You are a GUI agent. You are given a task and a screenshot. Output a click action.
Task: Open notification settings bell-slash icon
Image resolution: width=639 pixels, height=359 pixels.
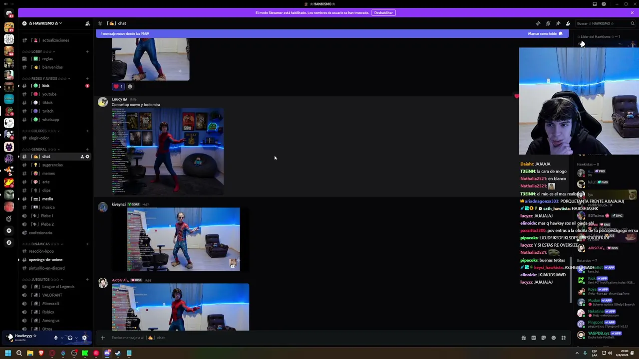pyautogui.click(x=548, y=23)
